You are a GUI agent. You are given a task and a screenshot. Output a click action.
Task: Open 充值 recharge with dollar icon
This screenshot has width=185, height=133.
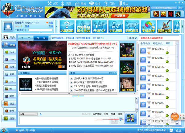66,3
